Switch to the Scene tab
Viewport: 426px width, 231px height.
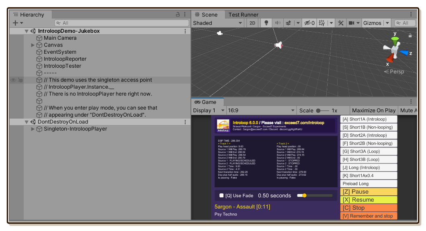click(x=208, y=15)
